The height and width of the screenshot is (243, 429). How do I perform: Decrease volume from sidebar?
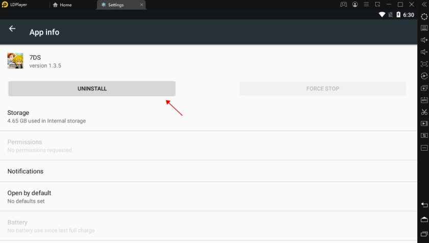coord(424,52)
